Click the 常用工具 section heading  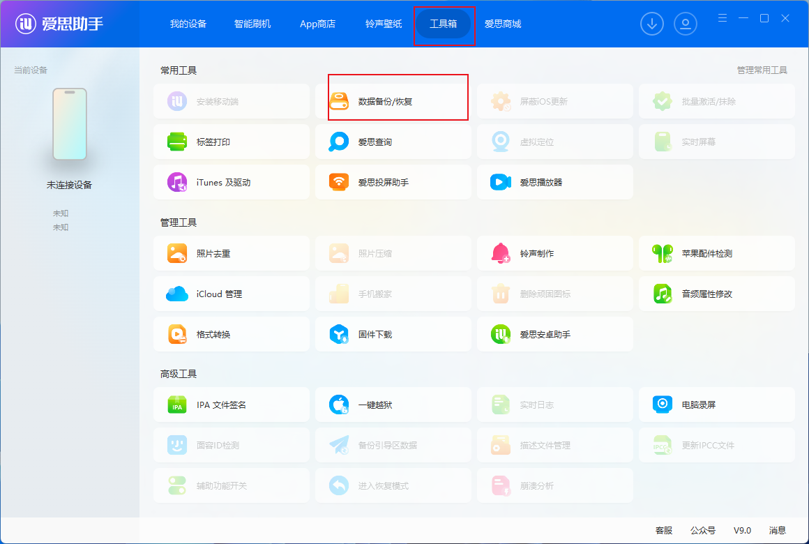coord(179,70)
